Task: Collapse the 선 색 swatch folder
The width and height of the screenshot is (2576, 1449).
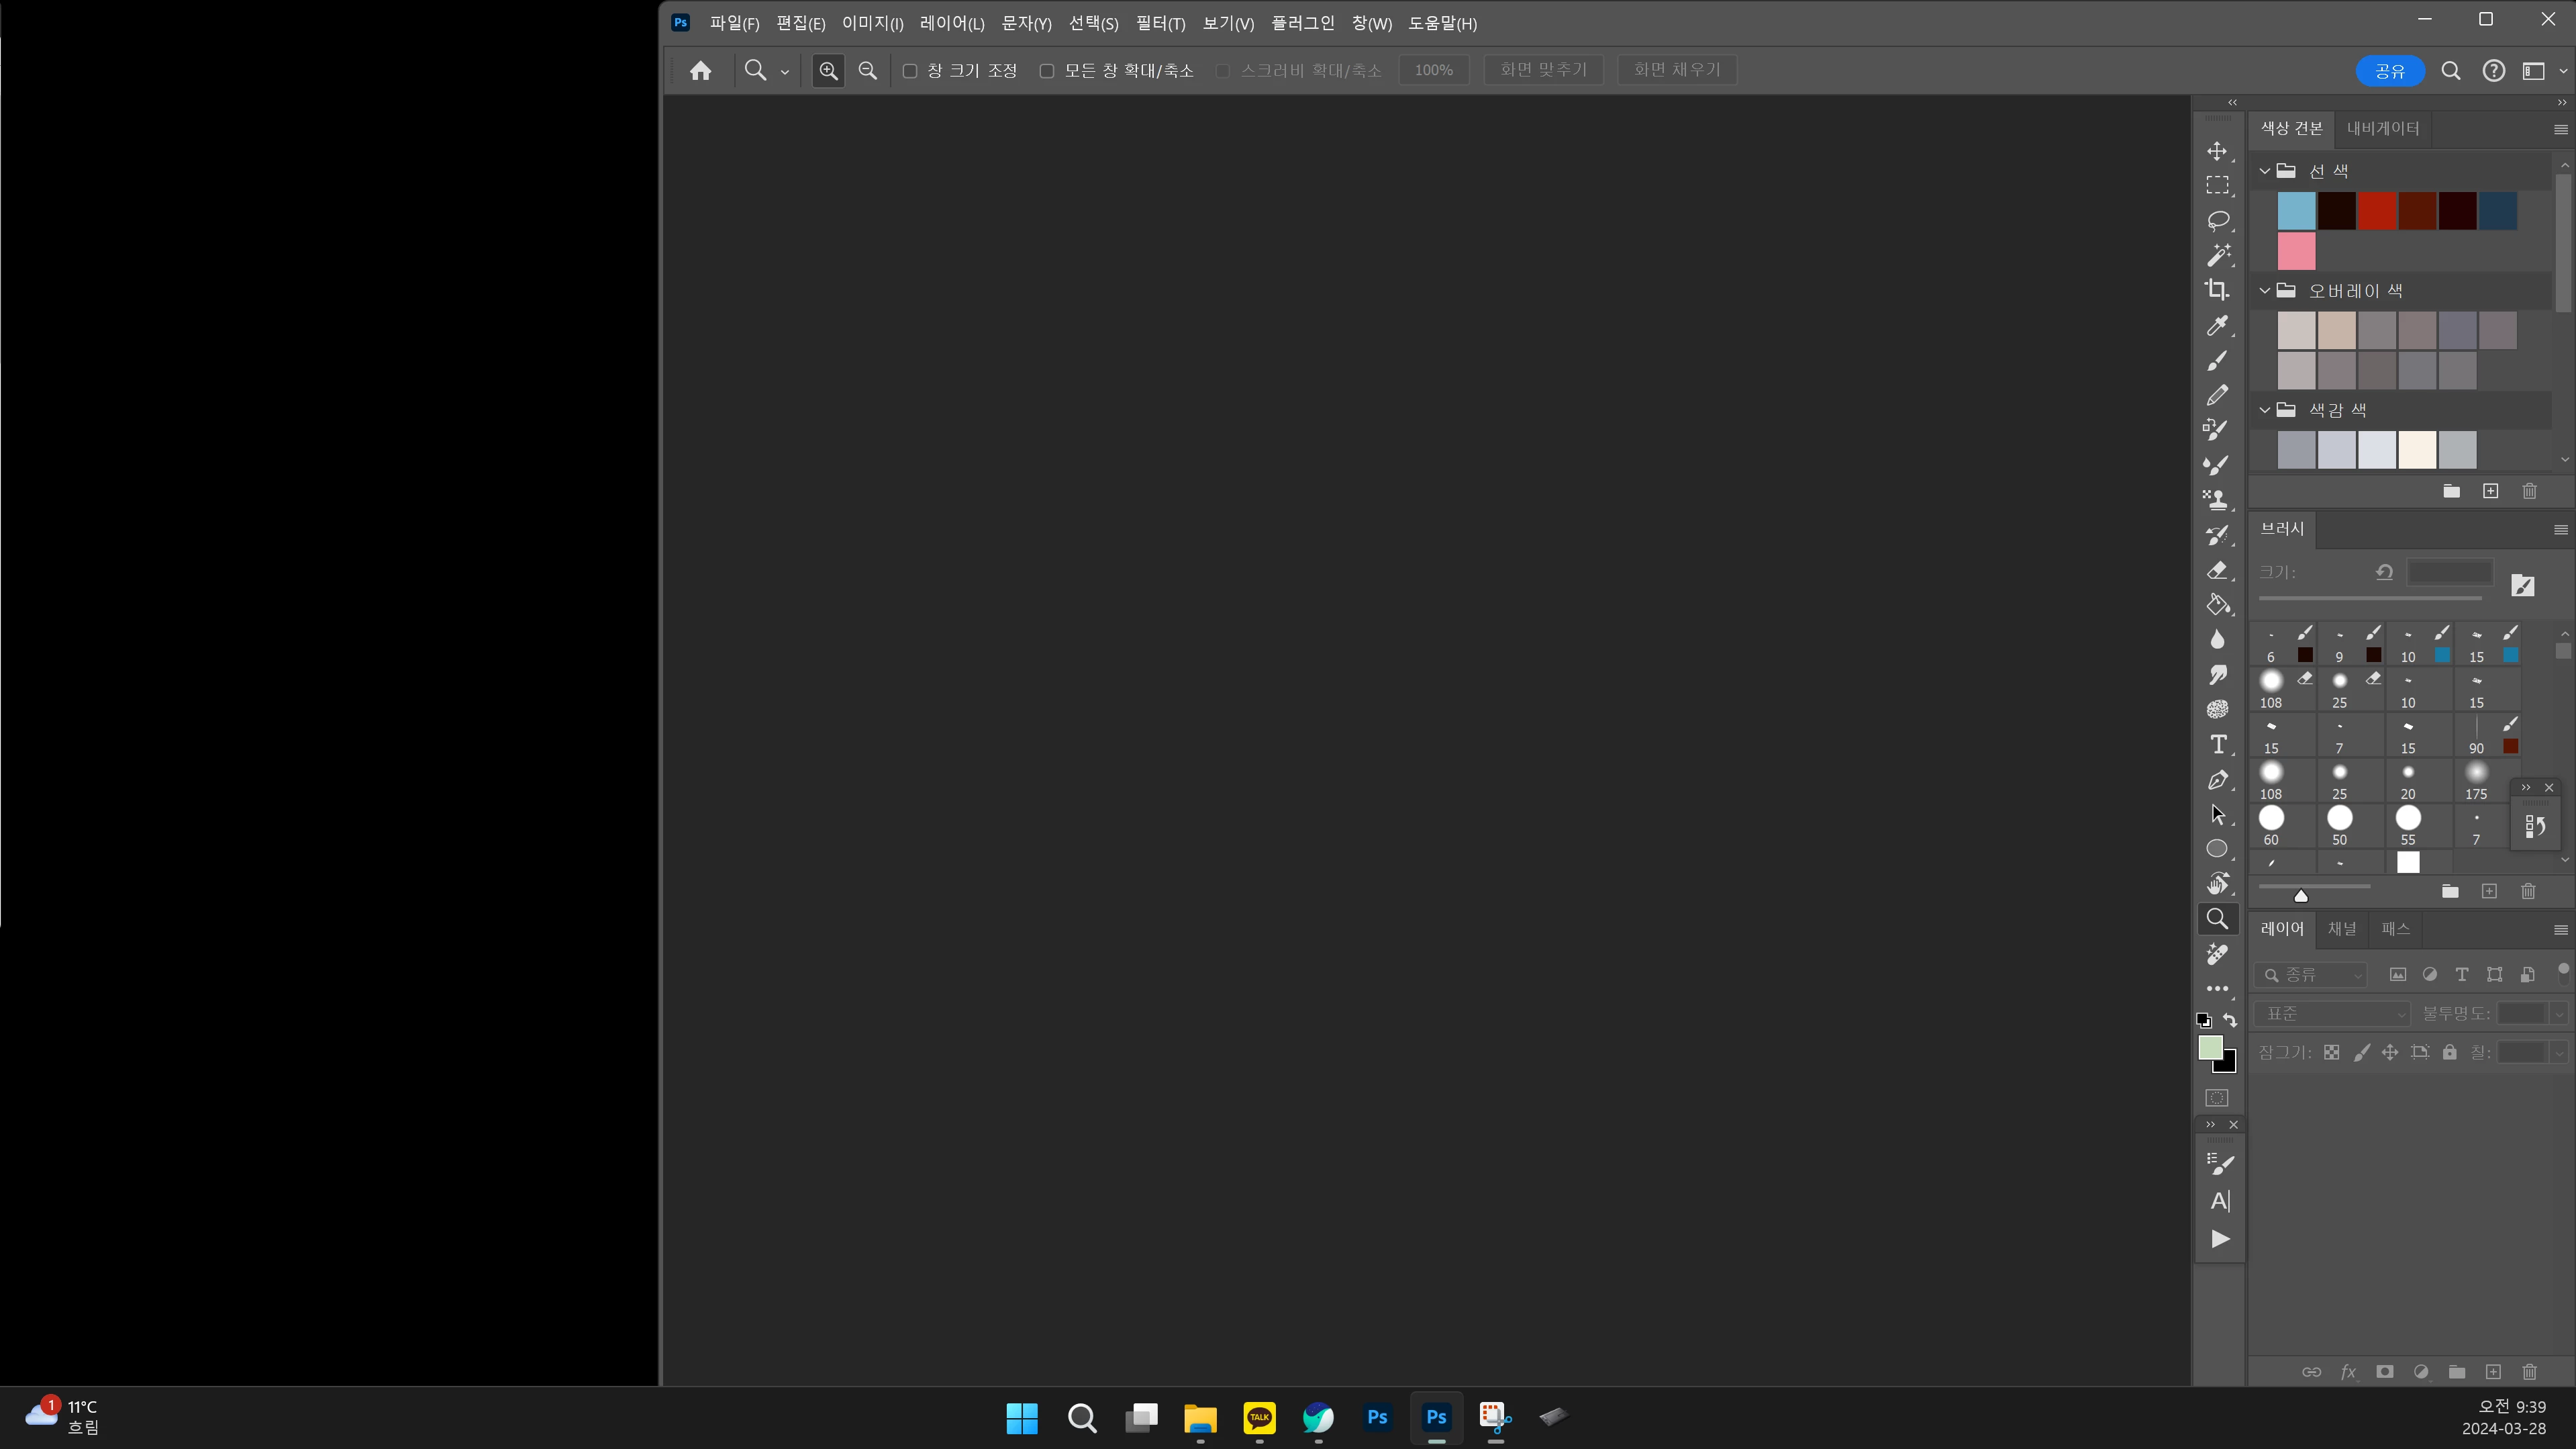Action: click(x=2265, y=171)
